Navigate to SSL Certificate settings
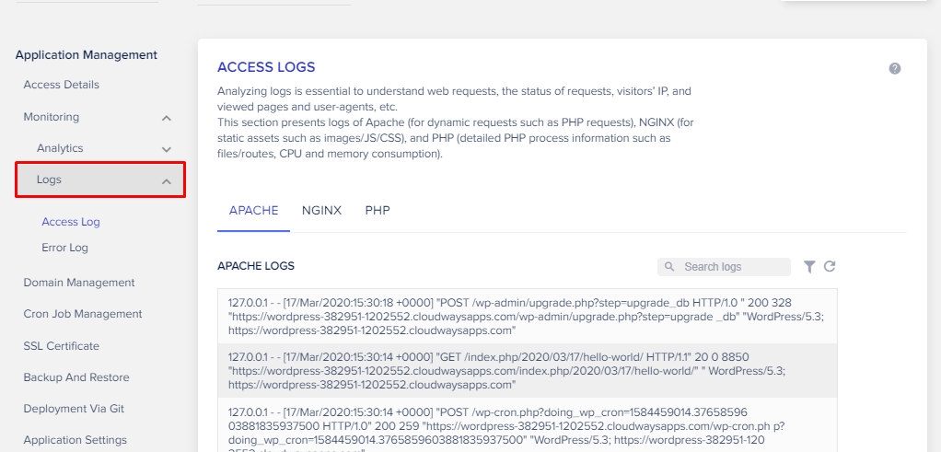 point(62,346)
